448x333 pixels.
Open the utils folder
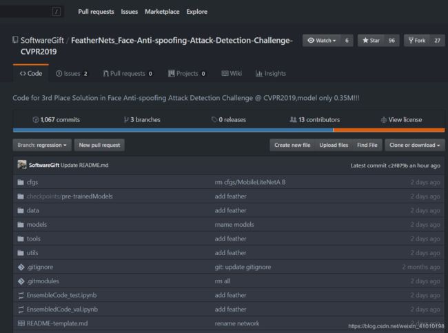(x=32, y=253)
